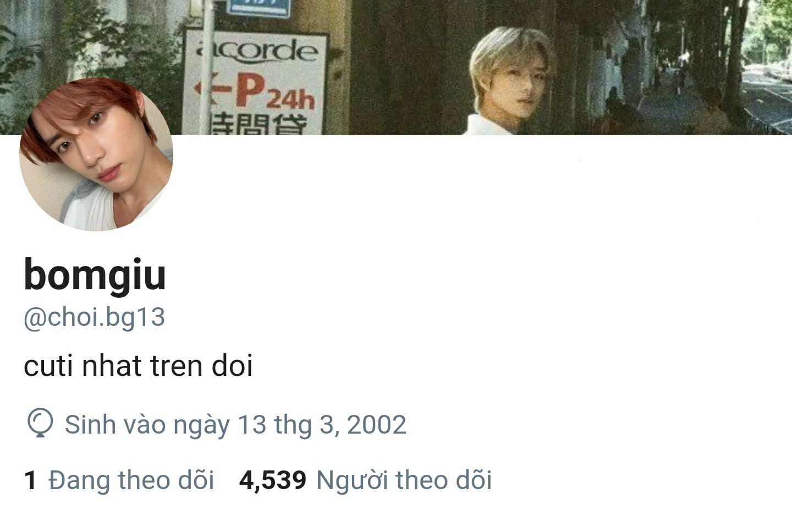The width and height of the screenshot is (792, 521).
Task: Click the birthday balloon icon
Action: click(40, 425)
